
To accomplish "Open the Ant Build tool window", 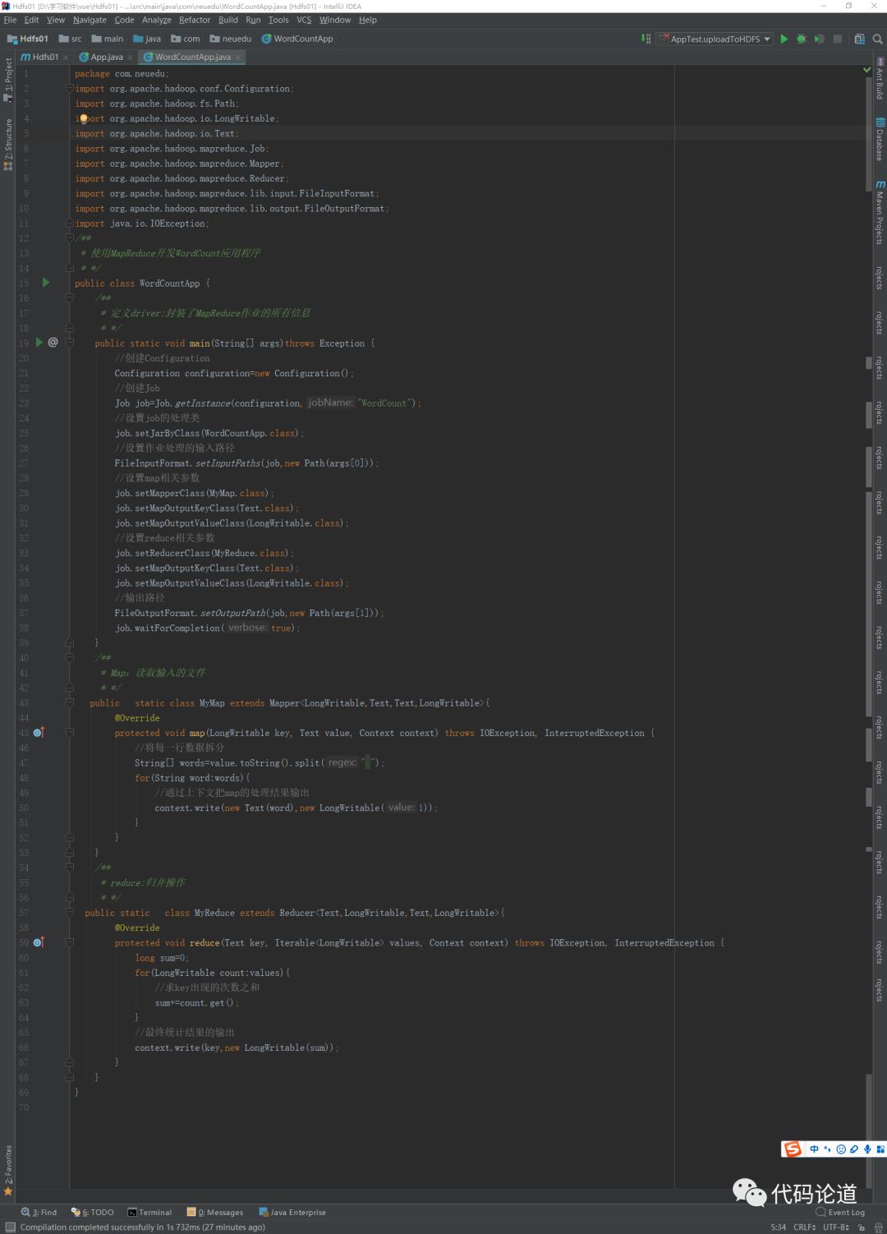I will 880,79.
